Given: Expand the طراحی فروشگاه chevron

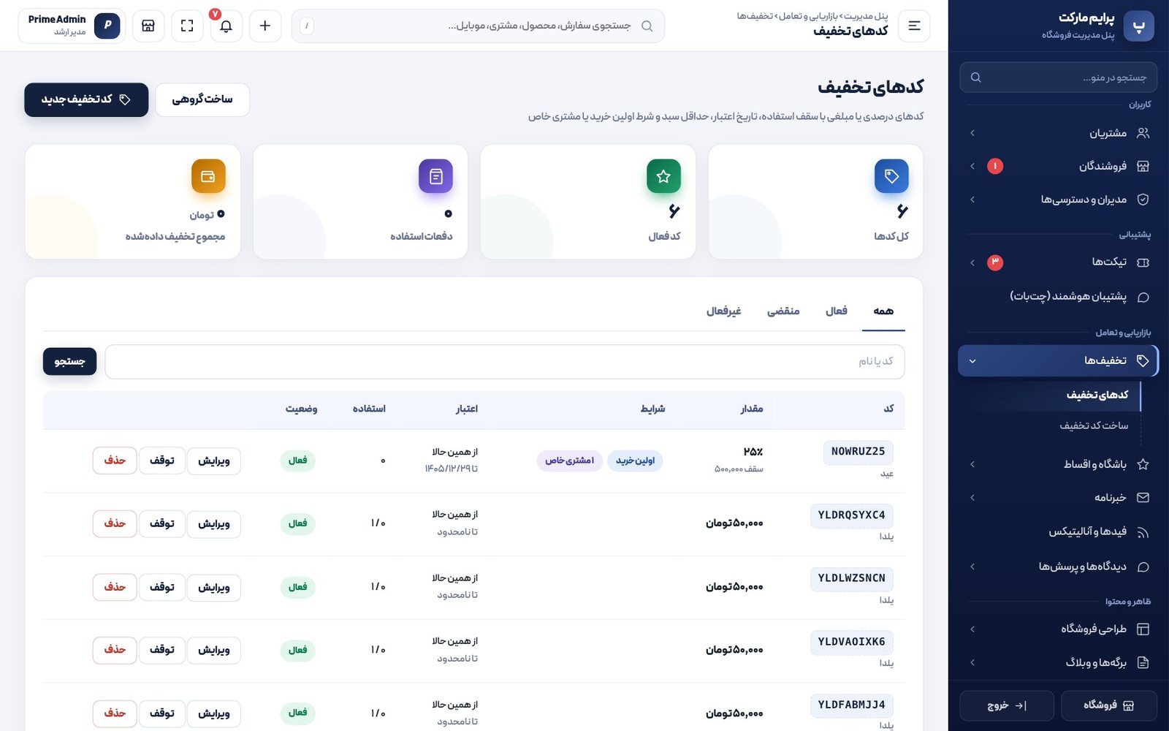Looking at the screenshot, I should click(x=972, y=629).
